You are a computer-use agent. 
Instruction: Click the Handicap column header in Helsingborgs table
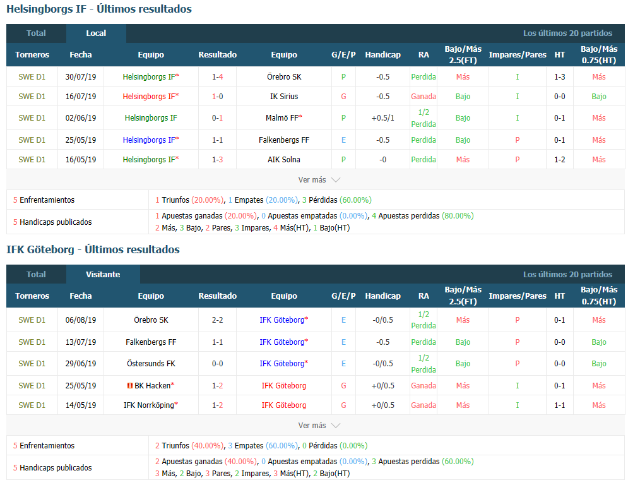tap(383, 55)
